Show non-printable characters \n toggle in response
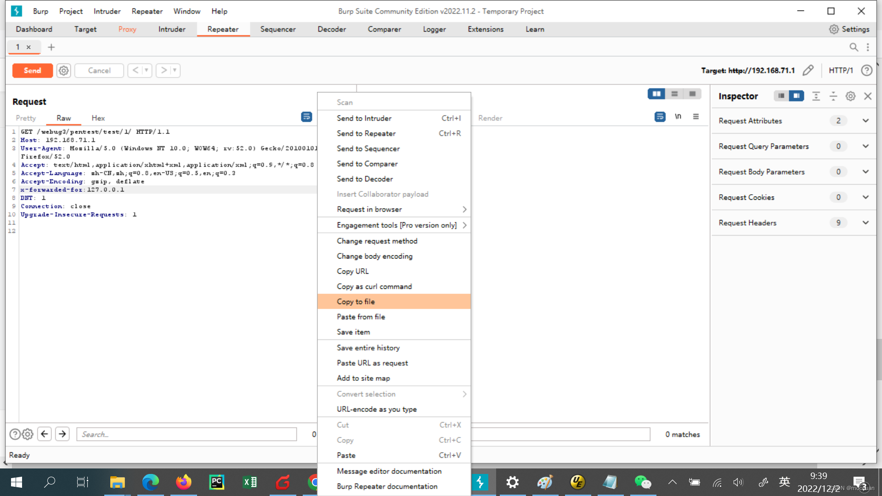Viewport: 882px width, 496px height. pos(678,117)
